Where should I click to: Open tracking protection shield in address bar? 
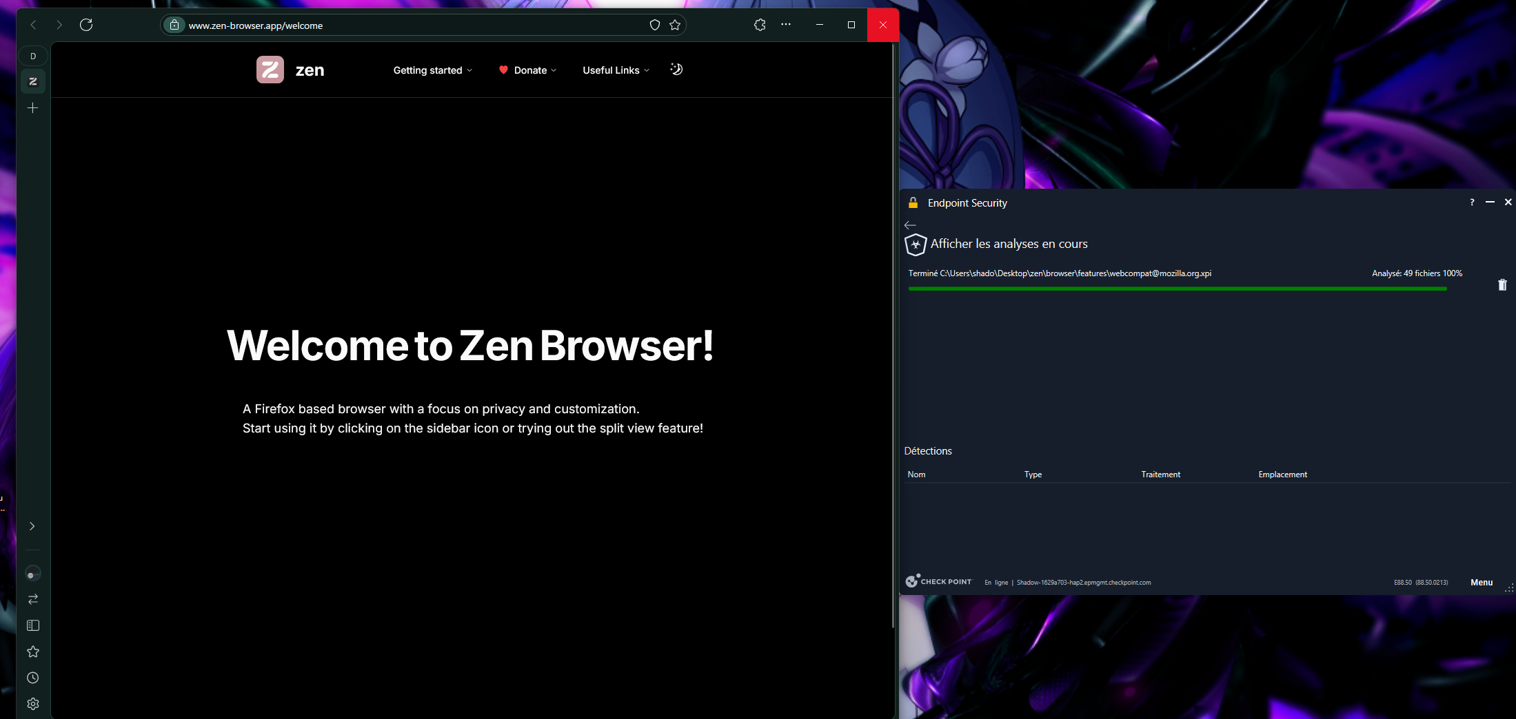click(655, 25)
